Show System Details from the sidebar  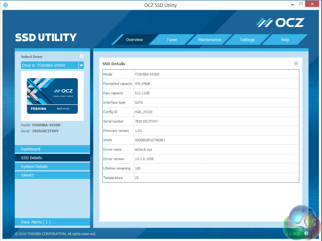(x=52, y=167)
